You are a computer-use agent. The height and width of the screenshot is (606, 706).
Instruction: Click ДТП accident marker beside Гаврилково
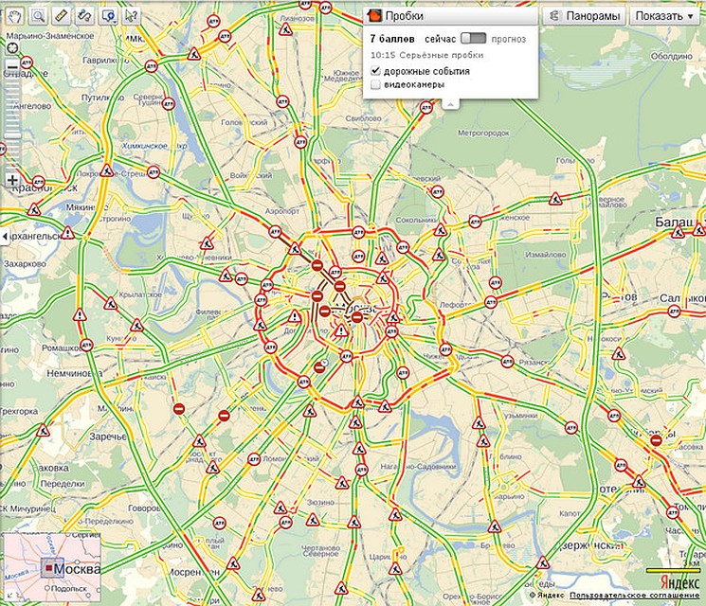(x=152, y=66)
